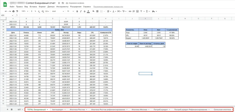
Task: Create a filter
Action: pyautogui.click(x=141, y=11)
